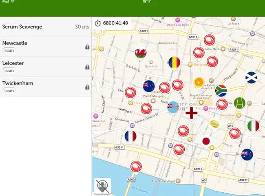
Task: Toggle the location tracking button
Action: point(103,186)
